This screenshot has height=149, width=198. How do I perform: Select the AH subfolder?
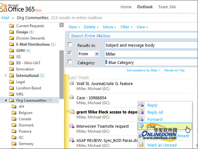tap(21, 106)
